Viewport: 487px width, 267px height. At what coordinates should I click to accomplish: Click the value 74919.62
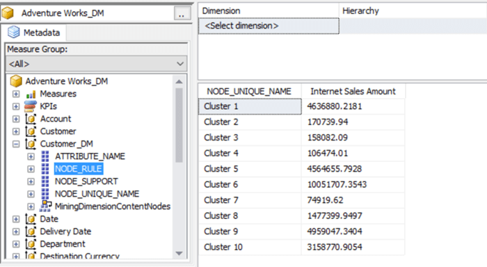325,200
